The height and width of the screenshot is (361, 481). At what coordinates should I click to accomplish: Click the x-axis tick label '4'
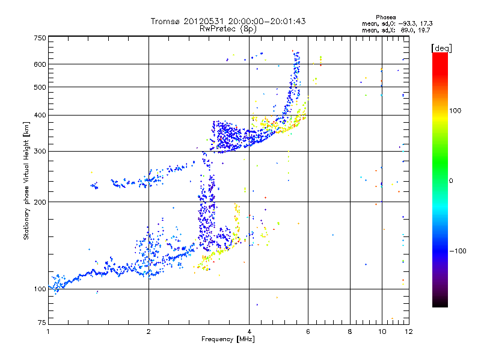(x=249, y=332)
